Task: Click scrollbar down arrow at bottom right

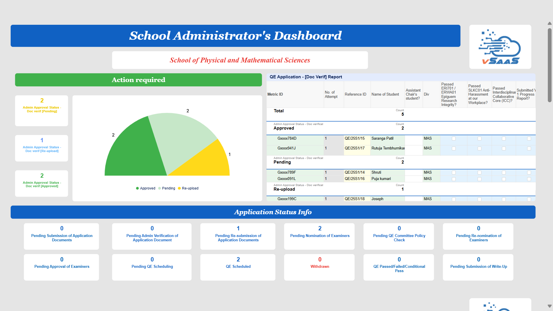Action: (550, 306)
